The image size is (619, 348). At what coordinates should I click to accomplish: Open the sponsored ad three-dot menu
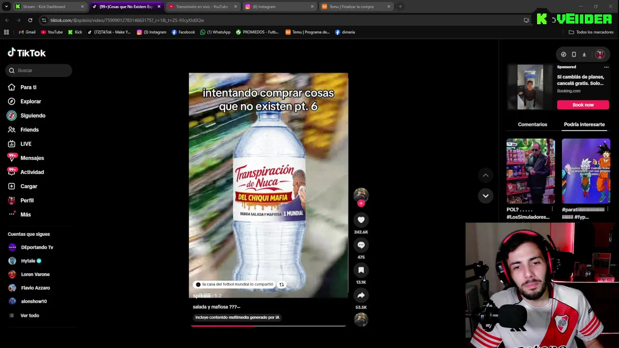tap(606, 67)
